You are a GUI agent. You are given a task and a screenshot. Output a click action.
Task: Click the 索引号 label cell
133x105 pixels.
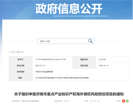pyautogui.click(x=21, y=60)
